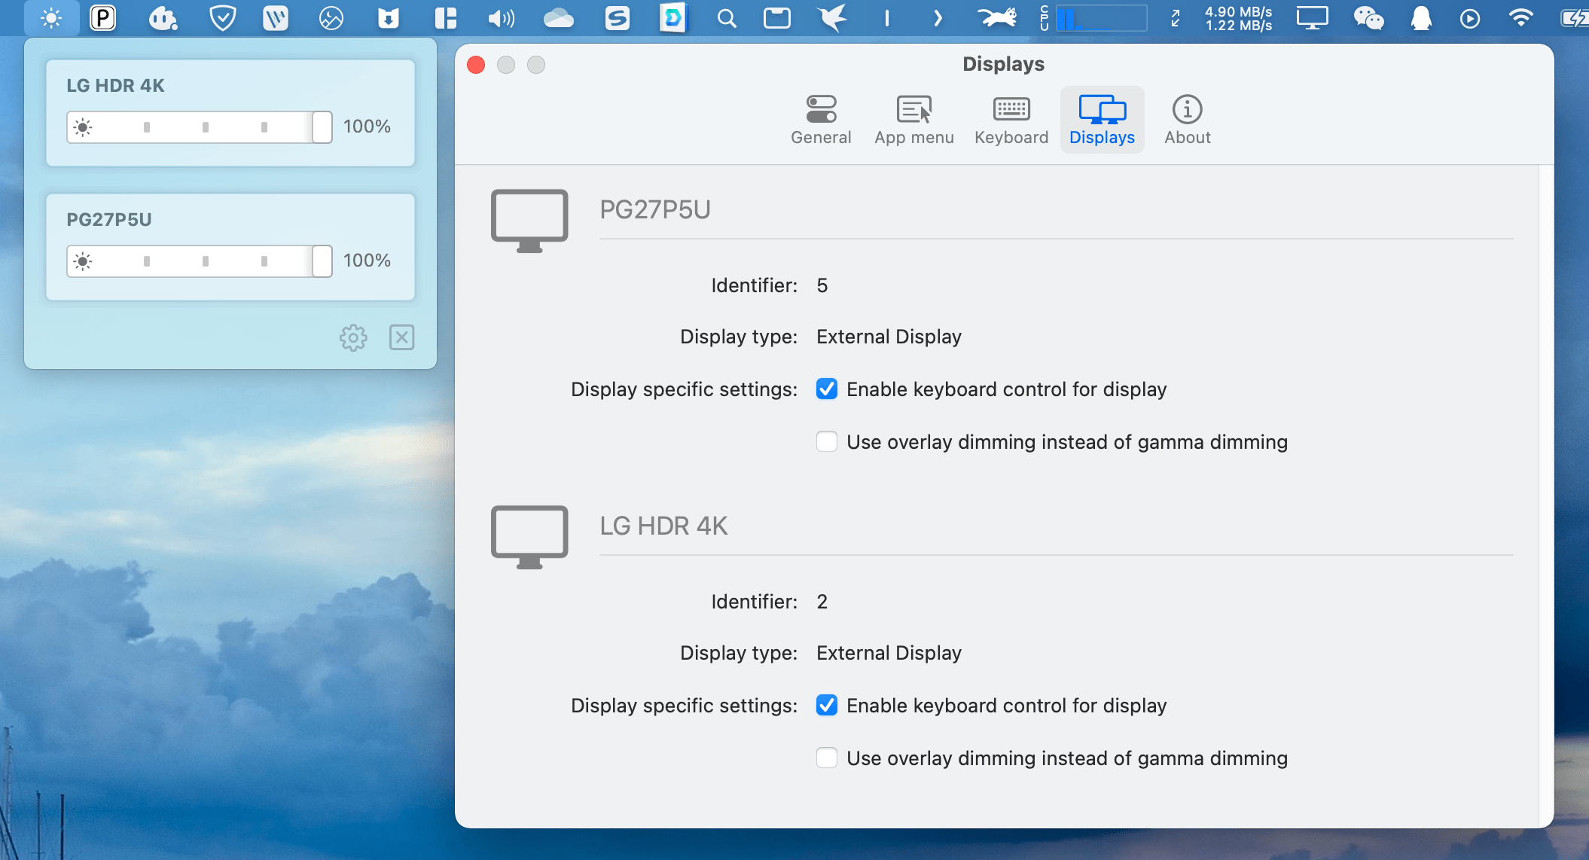Click the scrollbar track in Displays window
The width and height of the screenshot is (1589, 860).
pyautogui.click(x=1546, y=497)
